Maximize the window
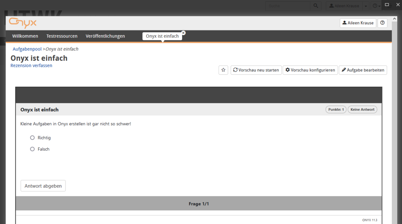Viewport: 402px width, 224px height. click(x=387, y=4)
